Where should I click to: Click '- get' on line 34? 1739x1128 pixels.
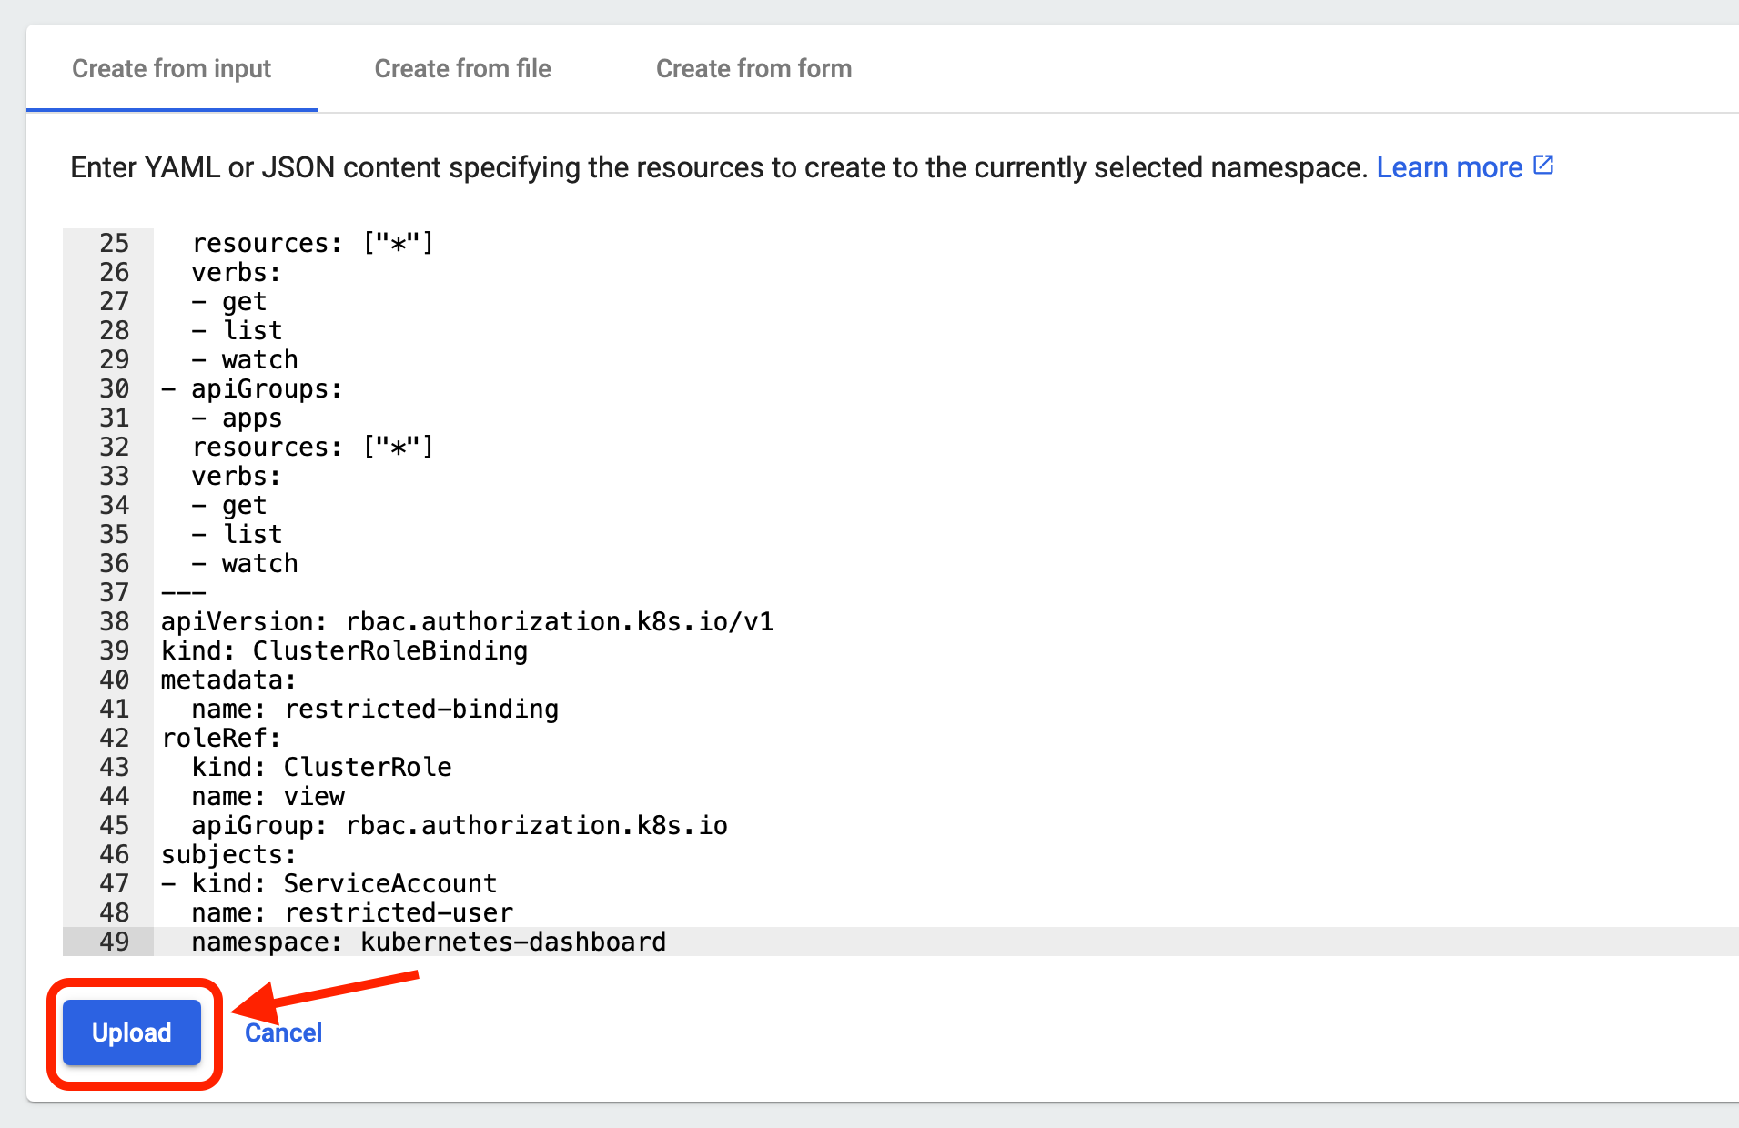point(229,505)
